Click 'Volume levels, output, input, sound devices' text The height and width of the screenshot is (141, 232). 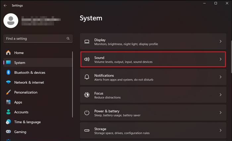coord(123,62)
